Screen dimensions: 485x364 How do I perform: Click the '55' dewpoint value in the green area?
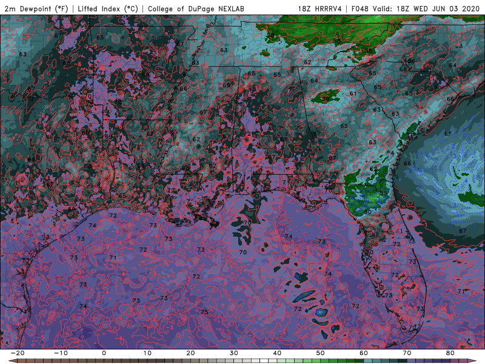tap(384, 193)
